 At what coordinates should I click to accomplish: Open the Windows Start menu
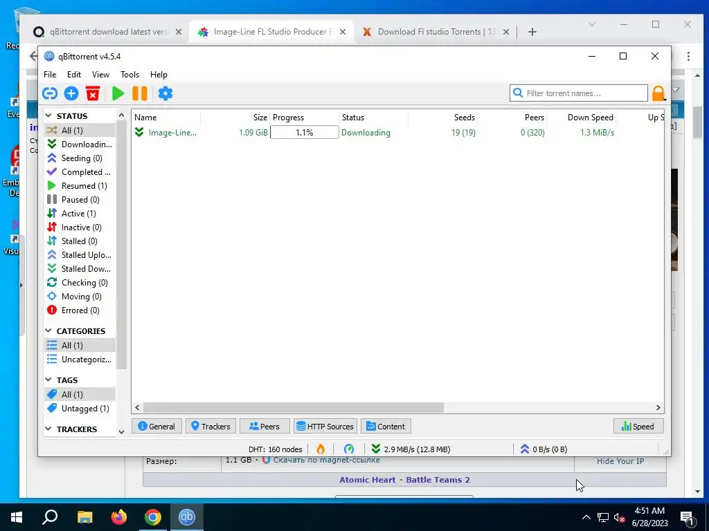coord(17,517)
